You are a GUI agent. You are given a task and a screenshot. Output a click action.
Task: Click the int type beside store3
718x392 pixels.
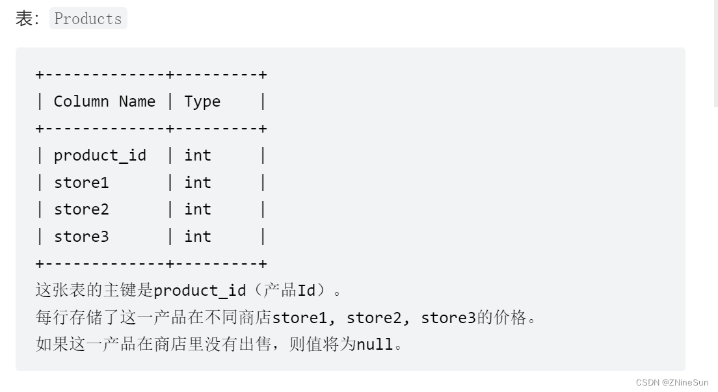[198, 237]
